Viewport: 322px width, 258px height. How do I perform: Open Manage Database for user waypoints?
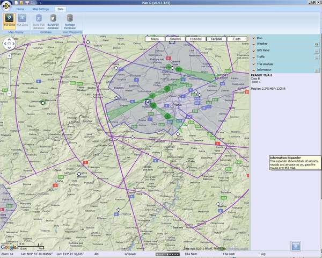tap(70, 21)
